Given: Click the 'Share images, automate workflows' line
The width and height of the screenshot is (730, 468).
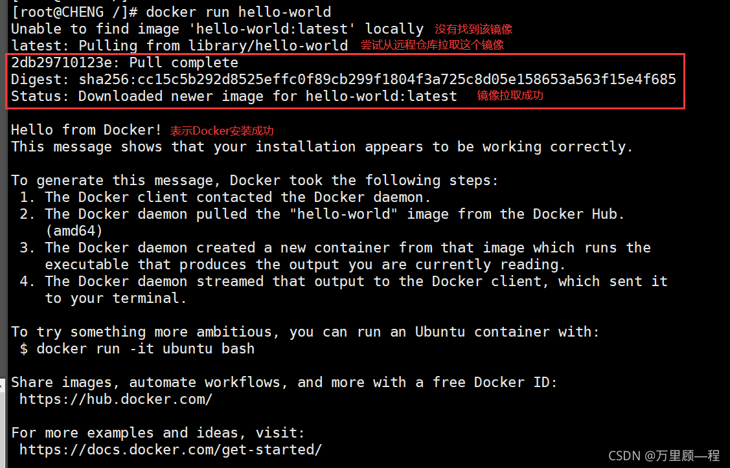Looking at the screenshot, I should tap(284, 383).
